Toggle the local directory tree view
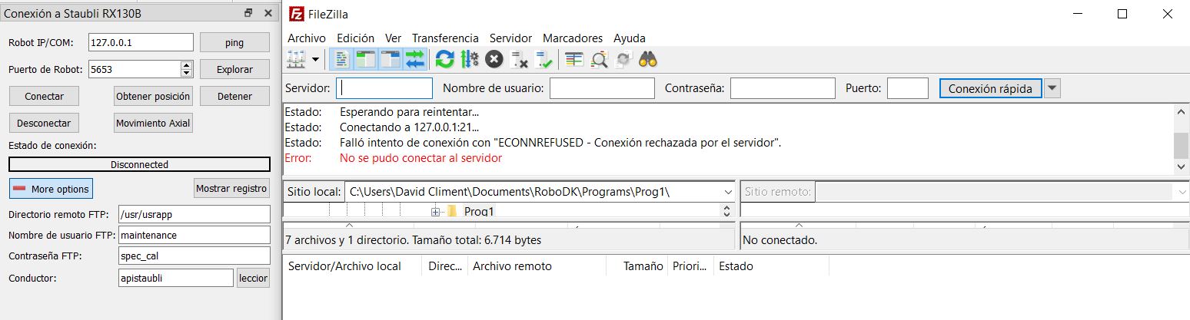 tap(366, 59)
